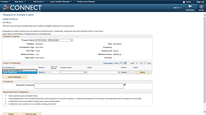This screenshot has width=206, height=115.
Task: Click the Details column header
Action: pos(124,67)
